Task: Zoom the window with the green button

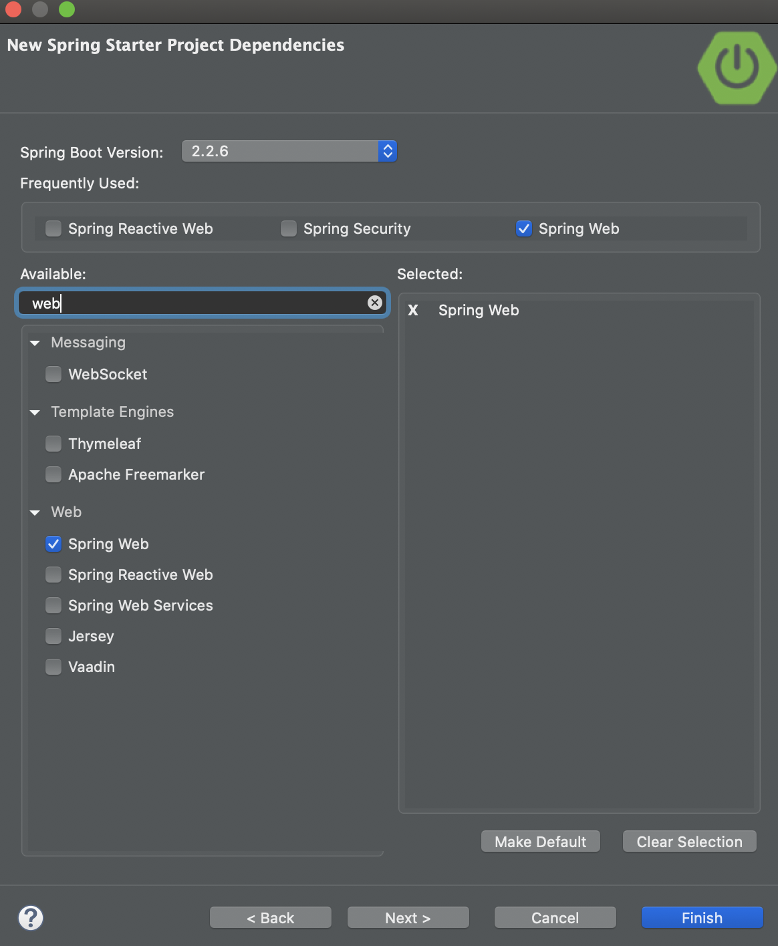Action: 67,9
